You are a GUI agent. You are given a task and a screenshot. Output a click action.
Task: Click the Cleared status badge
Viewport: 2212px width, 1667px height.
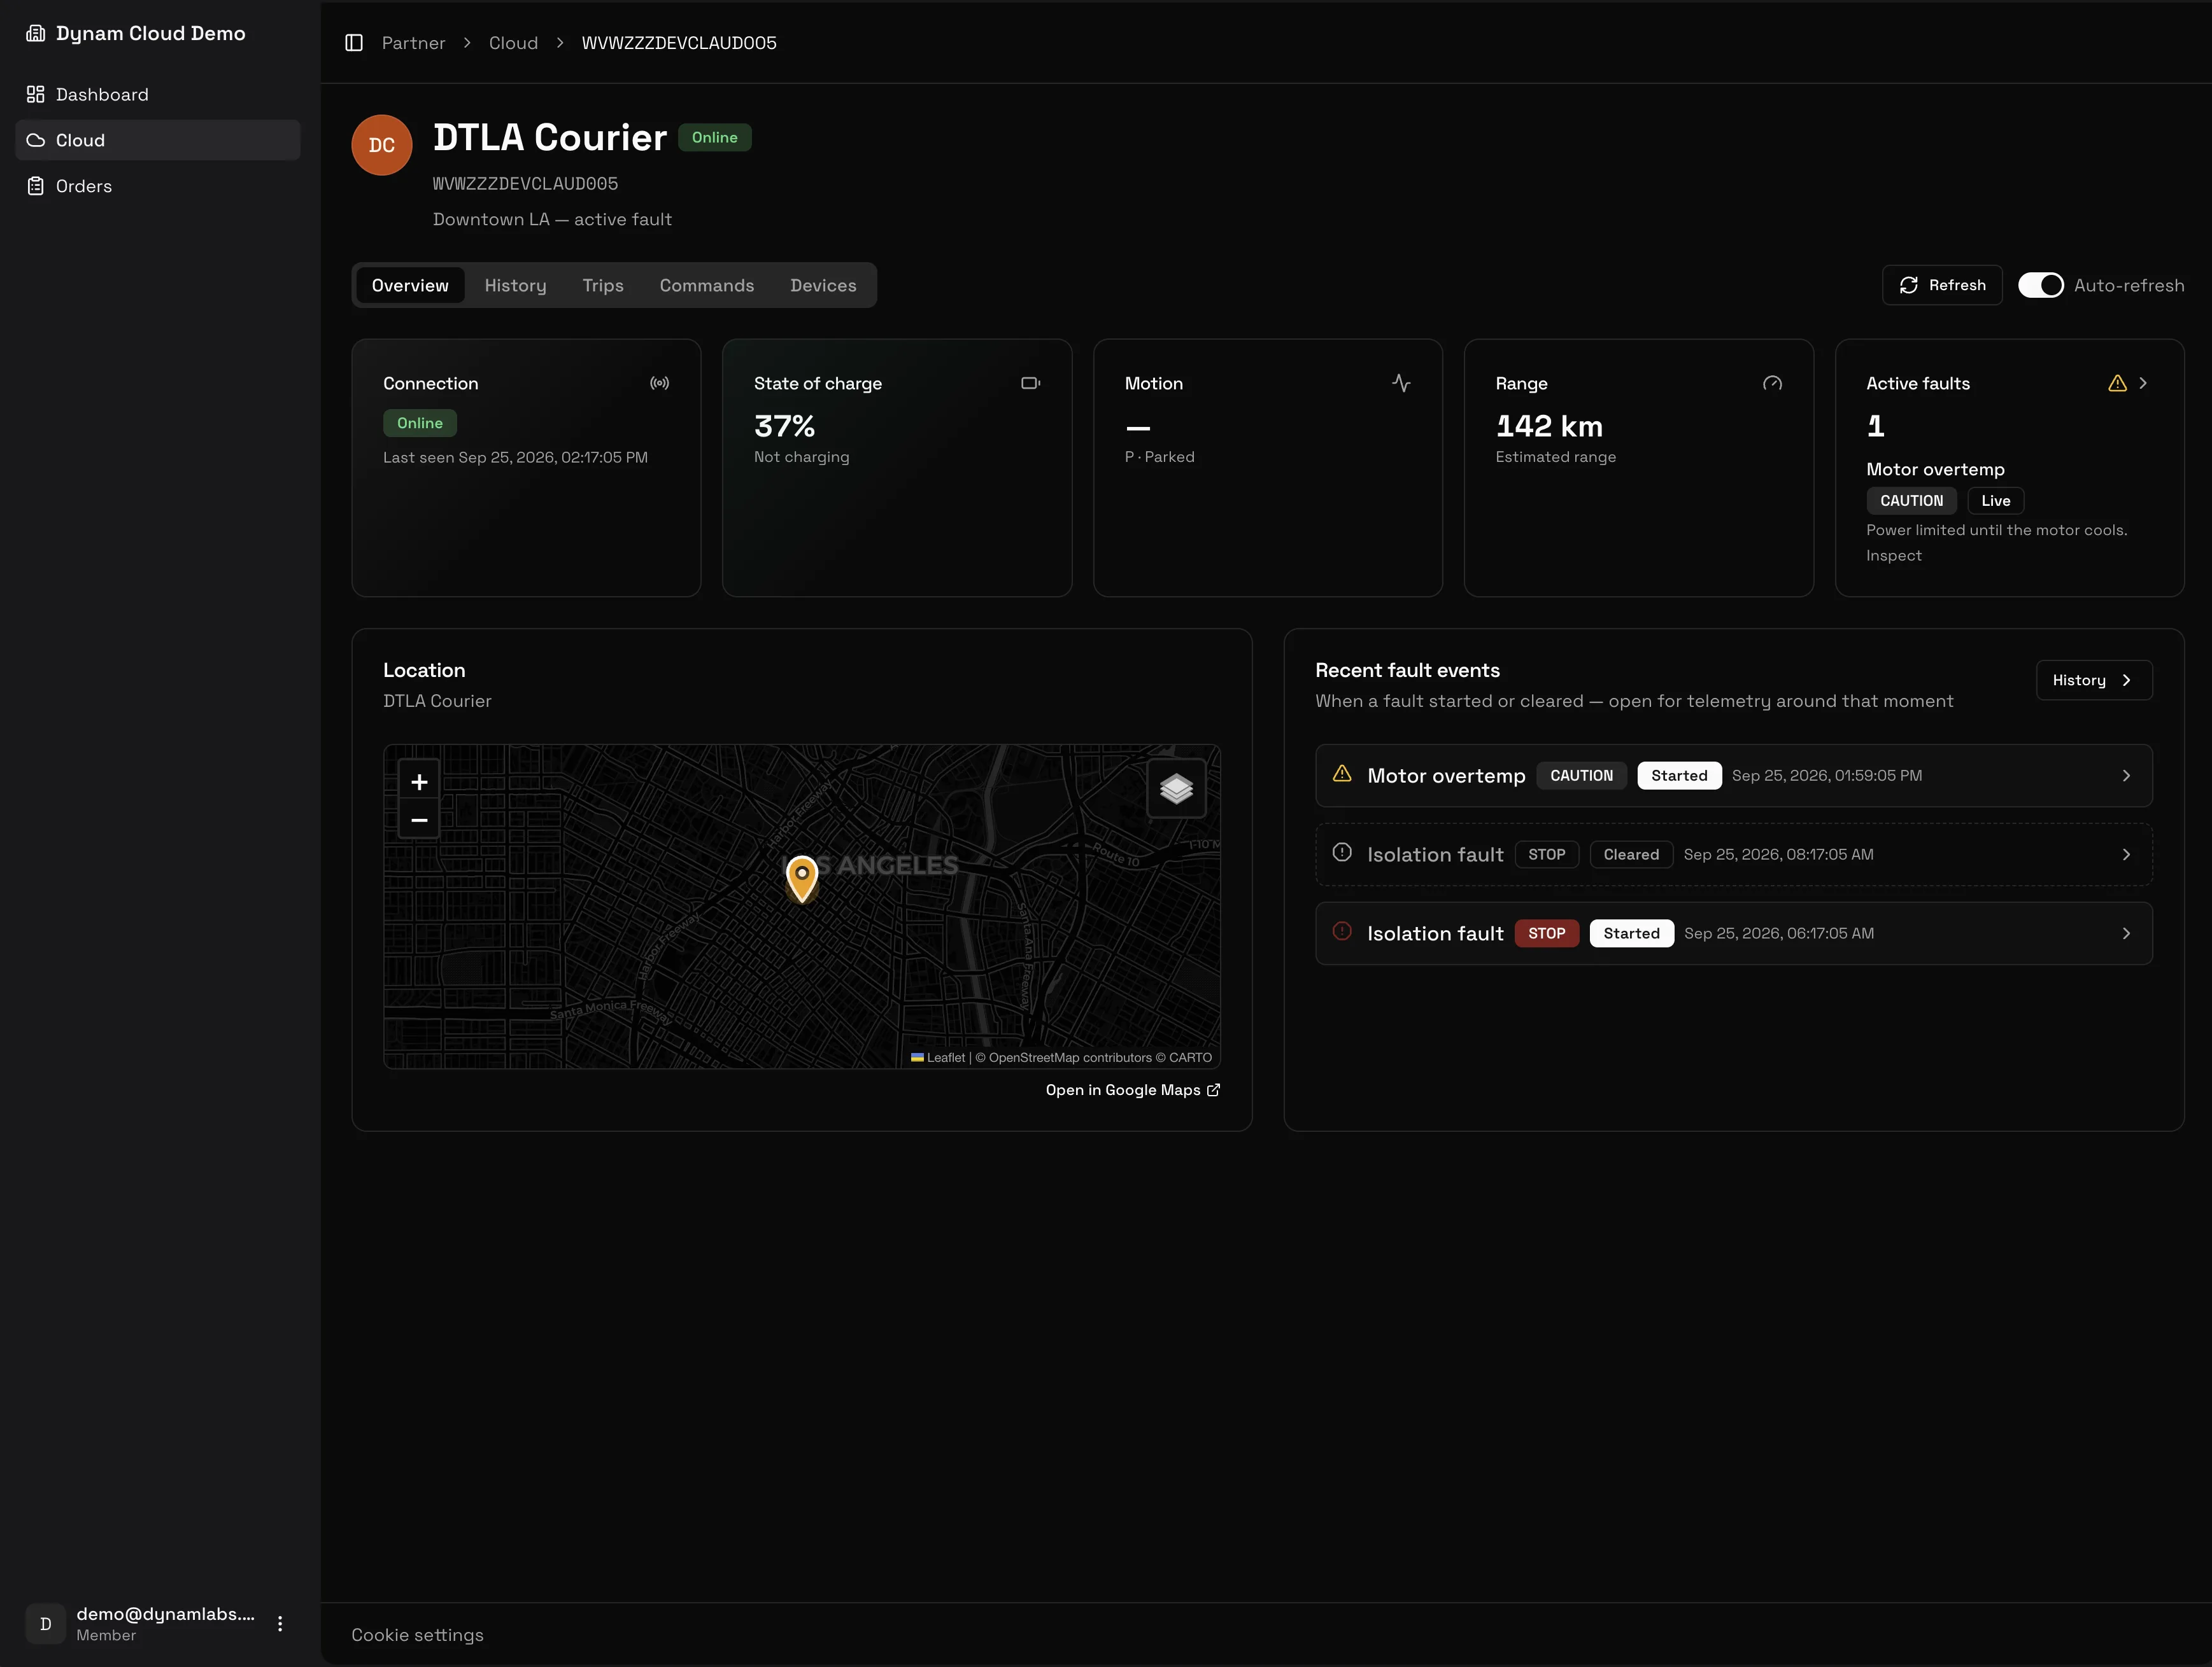pyautogui.click(x=1631, y=856)
